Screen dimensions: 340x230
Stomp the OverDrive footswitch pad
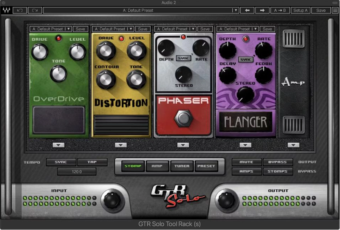pyautogui.click(x=59, y=120)
